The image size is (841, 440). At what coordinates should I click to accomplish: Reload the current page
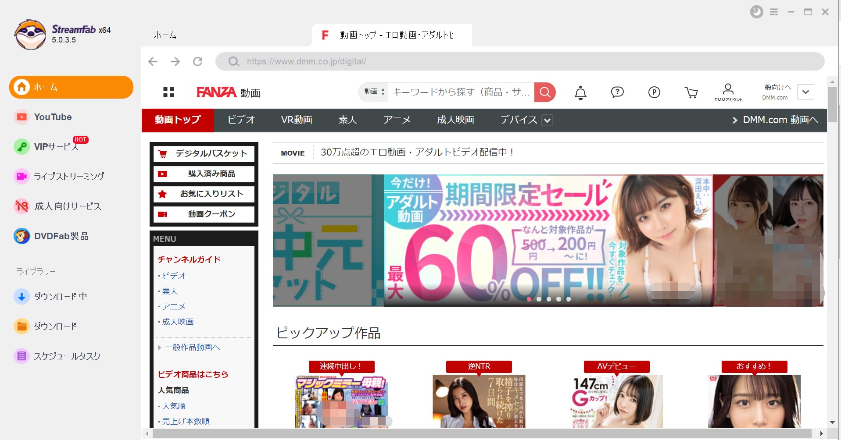[198, 61]
